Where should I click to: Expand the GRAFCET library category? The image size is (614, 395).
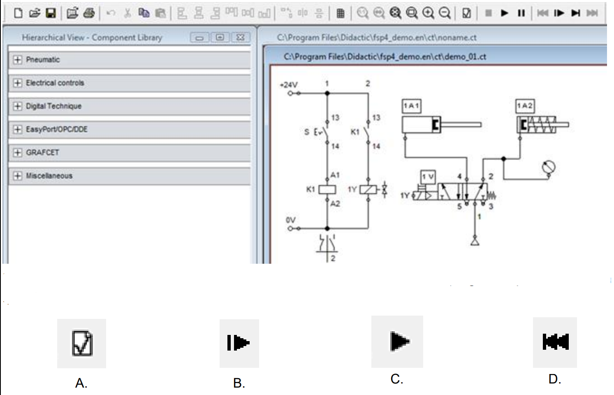pyautogui.click(x=17, y=153)
